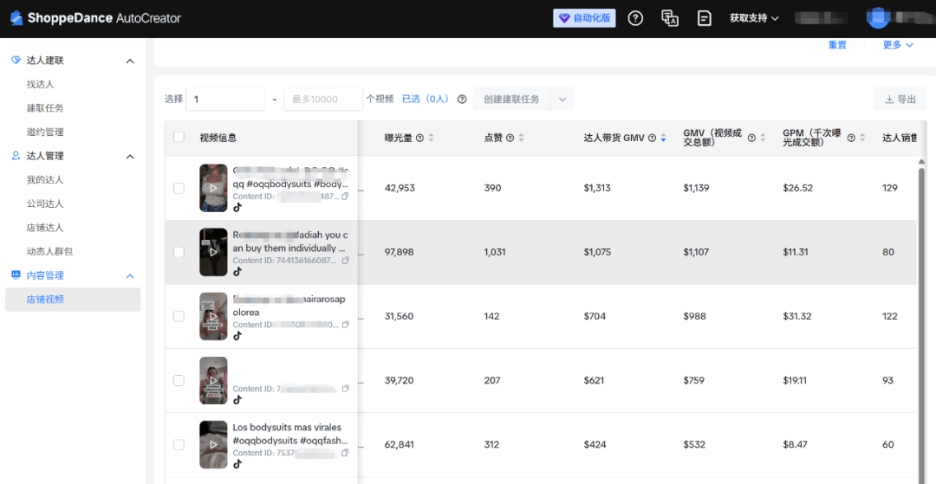Open 动态人群包 in sidebar
This screenshot has height=484, width=936.
tap(49, 252)
